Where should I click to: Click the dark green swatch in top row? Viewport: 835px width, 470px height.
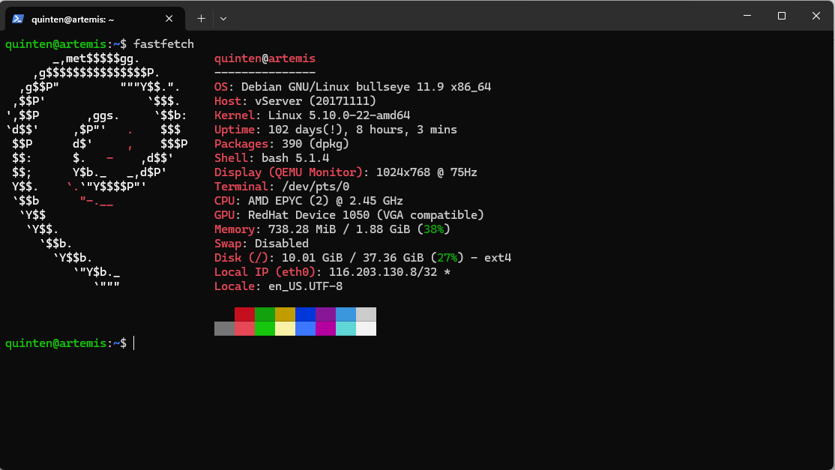coord(265,314)
